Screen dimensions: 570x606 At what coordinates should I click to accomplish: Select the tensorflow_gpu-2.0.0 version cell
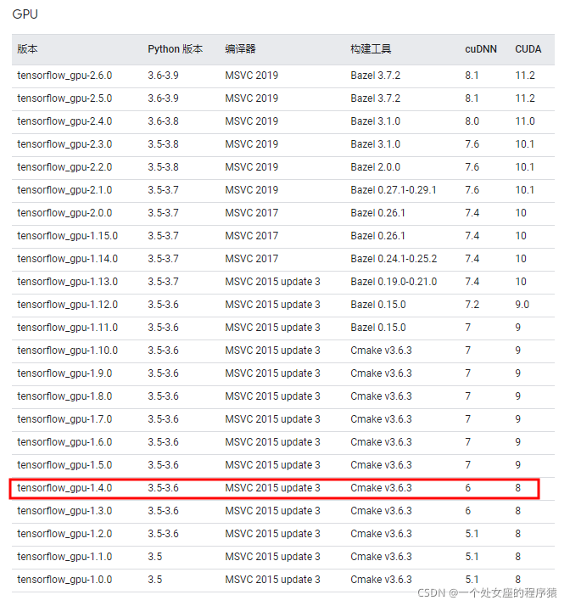coord(64,213)
